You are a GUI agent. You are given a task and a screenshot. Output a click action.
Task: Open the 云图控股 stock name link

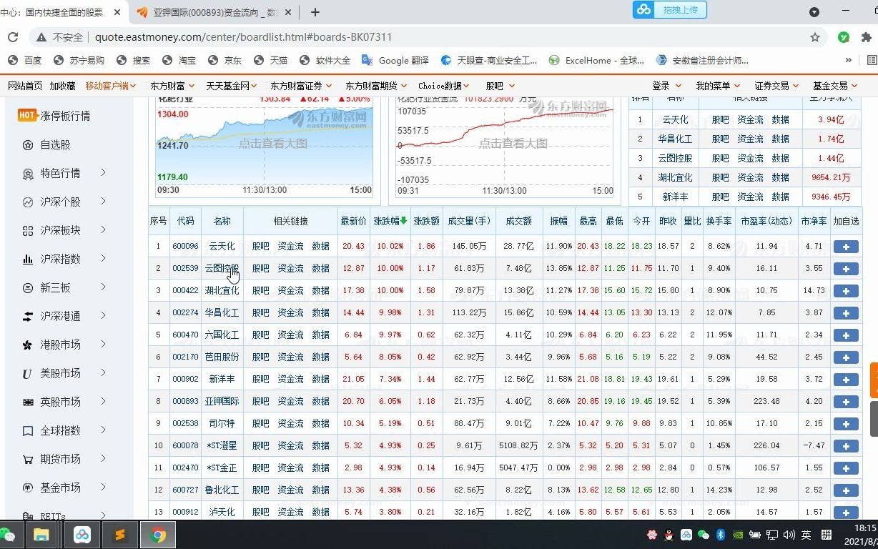pos(222,269)
